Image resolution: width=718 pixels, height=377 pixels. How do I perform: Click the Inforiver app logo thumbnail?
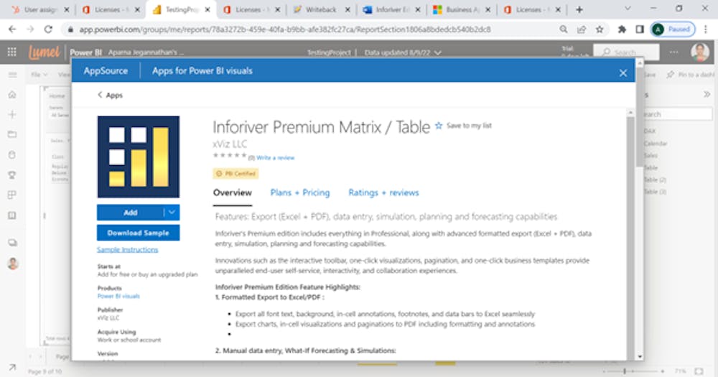click(x=139, y=157)
